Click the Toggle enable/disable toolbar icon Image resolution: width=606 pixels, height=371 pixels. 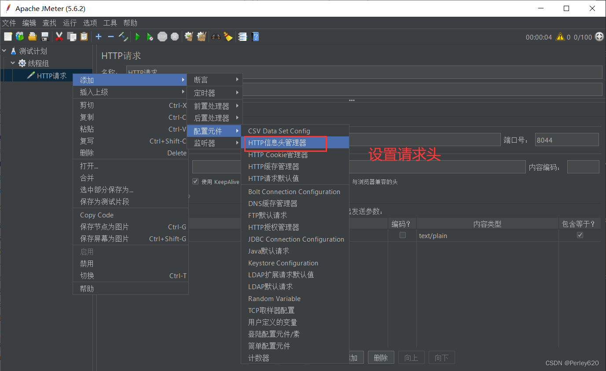[x=123, y=37]
